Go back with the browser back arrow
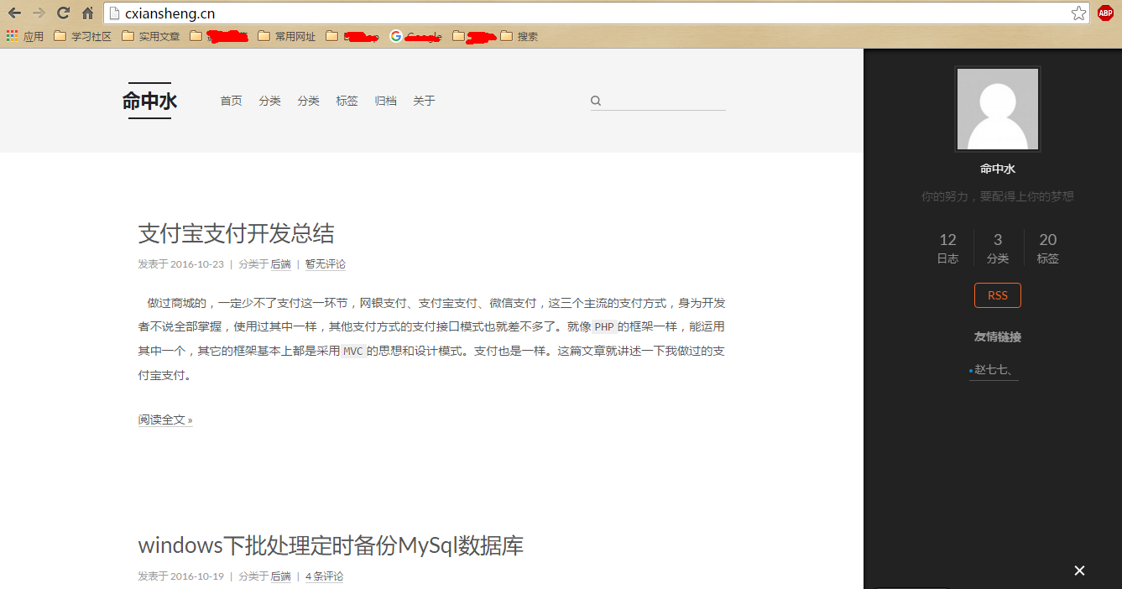This screenshot has width=1122, height=589. [14, 13]
